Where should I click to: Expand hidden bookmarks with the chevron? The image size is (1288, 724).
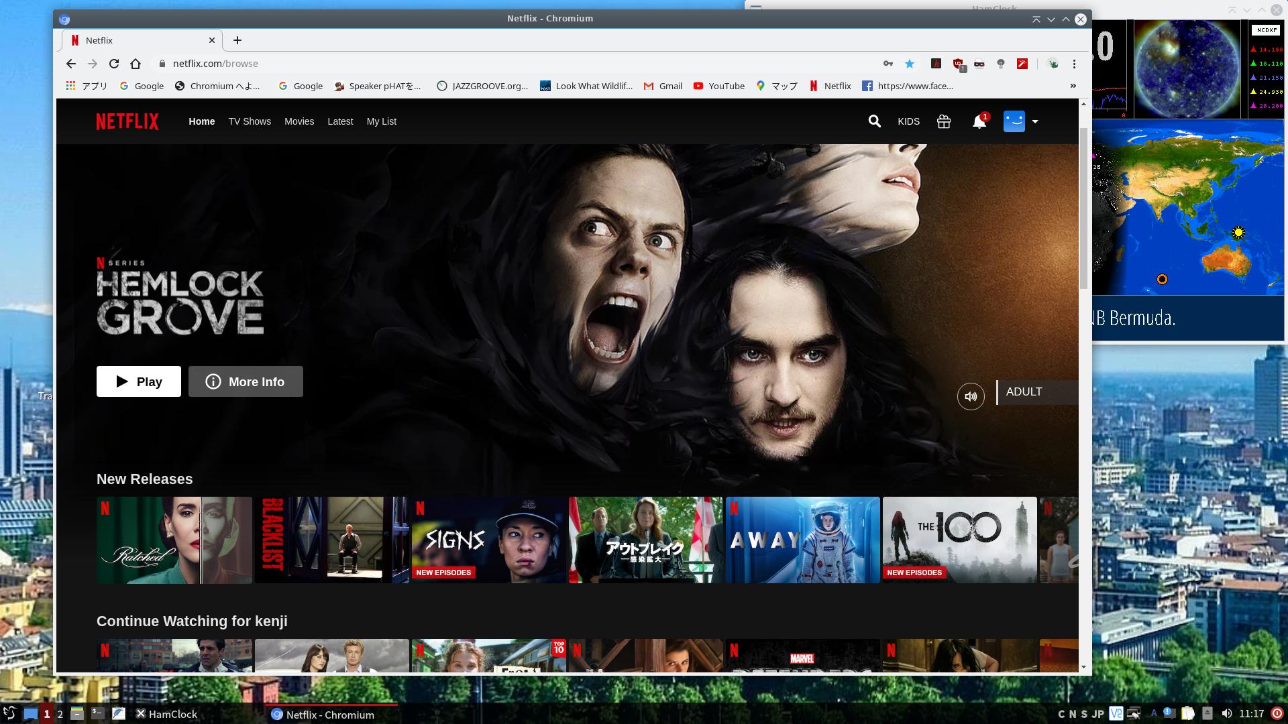click(x=1073, y=86)
